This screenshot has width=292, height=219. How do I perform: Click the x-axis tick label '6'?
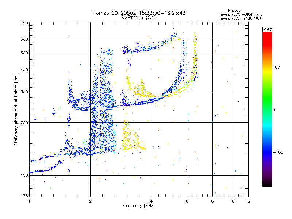(187, 201)
